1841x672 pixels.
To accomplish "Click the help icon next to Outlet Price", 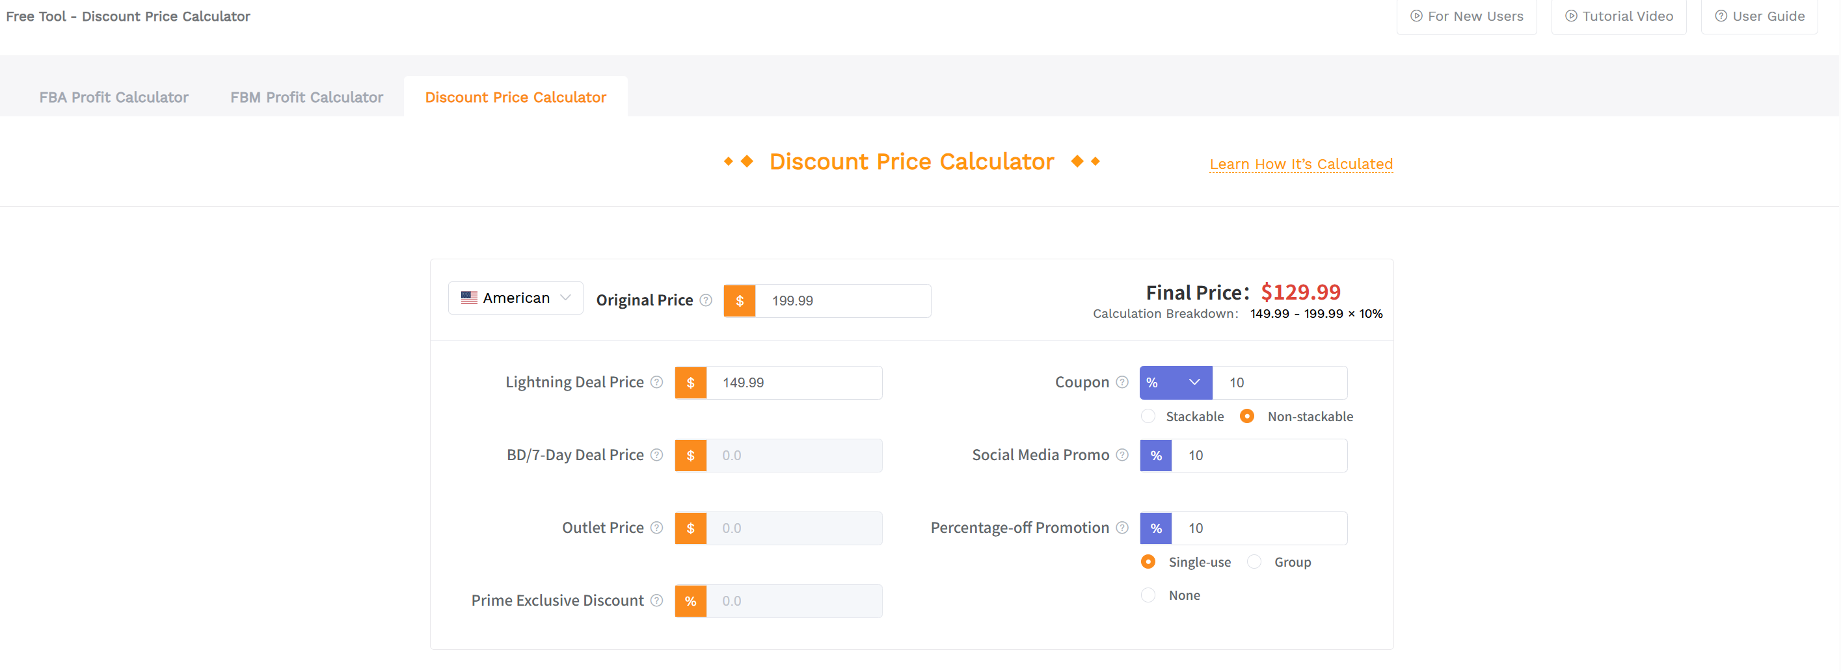I will pyautogui.click(x=656, y=528).
